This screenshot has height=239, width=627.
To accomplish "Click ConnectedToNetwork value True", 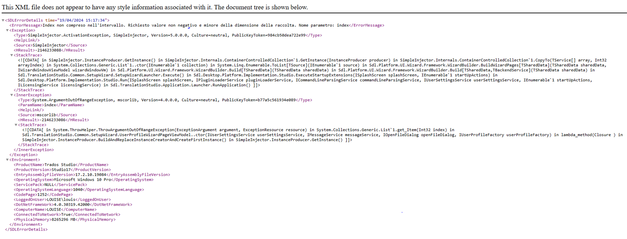I will click(x=66, y=215).
